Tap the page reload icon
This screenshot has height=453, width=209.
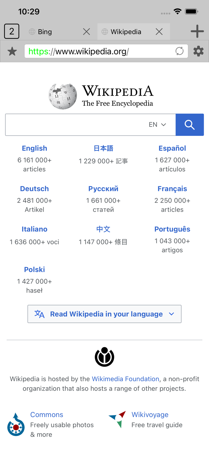(x=179, y=51)
